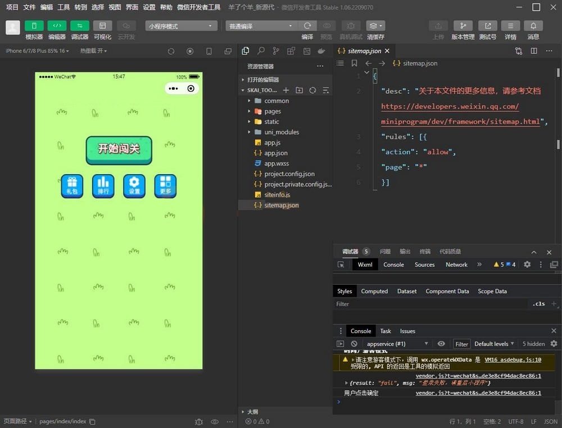Expand the uni_modules folder
The height and width of the screenshot is (428, 562).
tap(285, 132)
